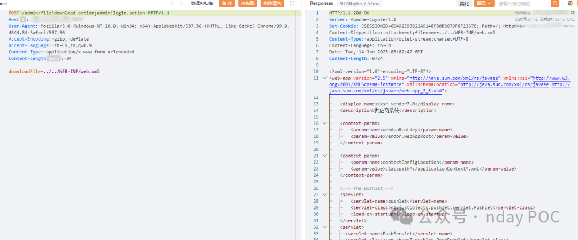The image size is (578, 240).
Task: Click the Responses panel's 美化 beautify button
Action: 465,3
